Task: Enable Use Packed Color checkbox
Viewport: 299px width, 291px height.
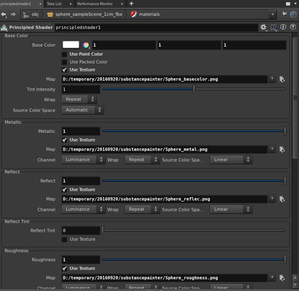Action: [x=64, y=62]
